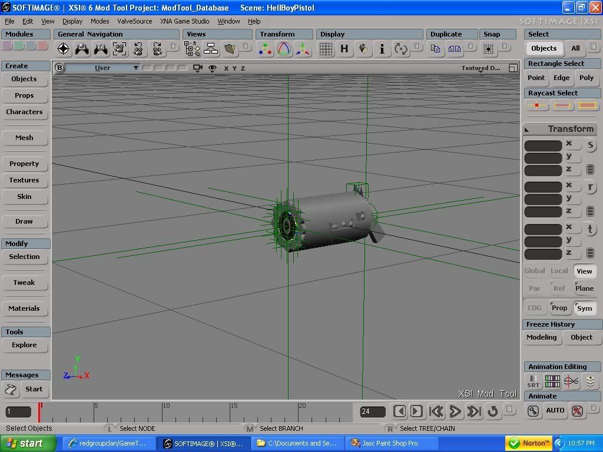Open the SRT animation editing icon

(534, 381)
